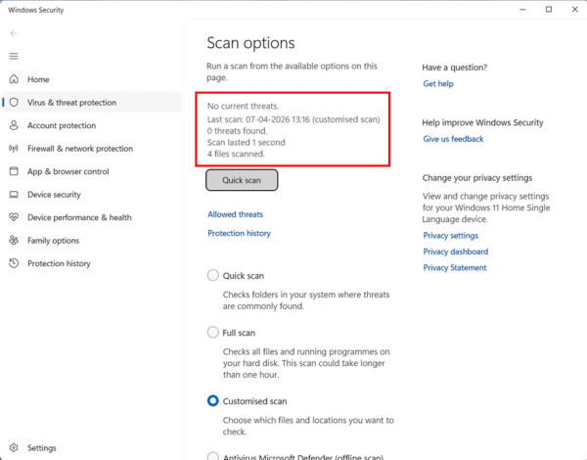Image resolution: width=587 pixels, height=460 pixels.
Task: Minimize the Windows Security window
Action: pos(522,10)
